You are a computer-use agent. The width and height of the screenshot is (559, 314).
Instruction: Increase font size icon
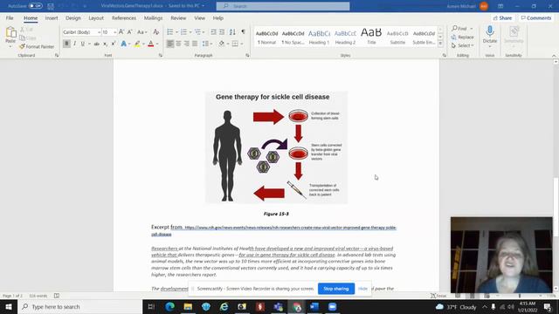coord(121,32)
